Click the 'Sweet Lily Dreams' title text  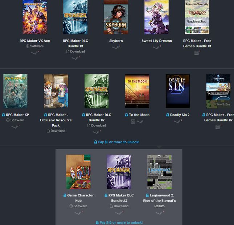tap(157, 41)
